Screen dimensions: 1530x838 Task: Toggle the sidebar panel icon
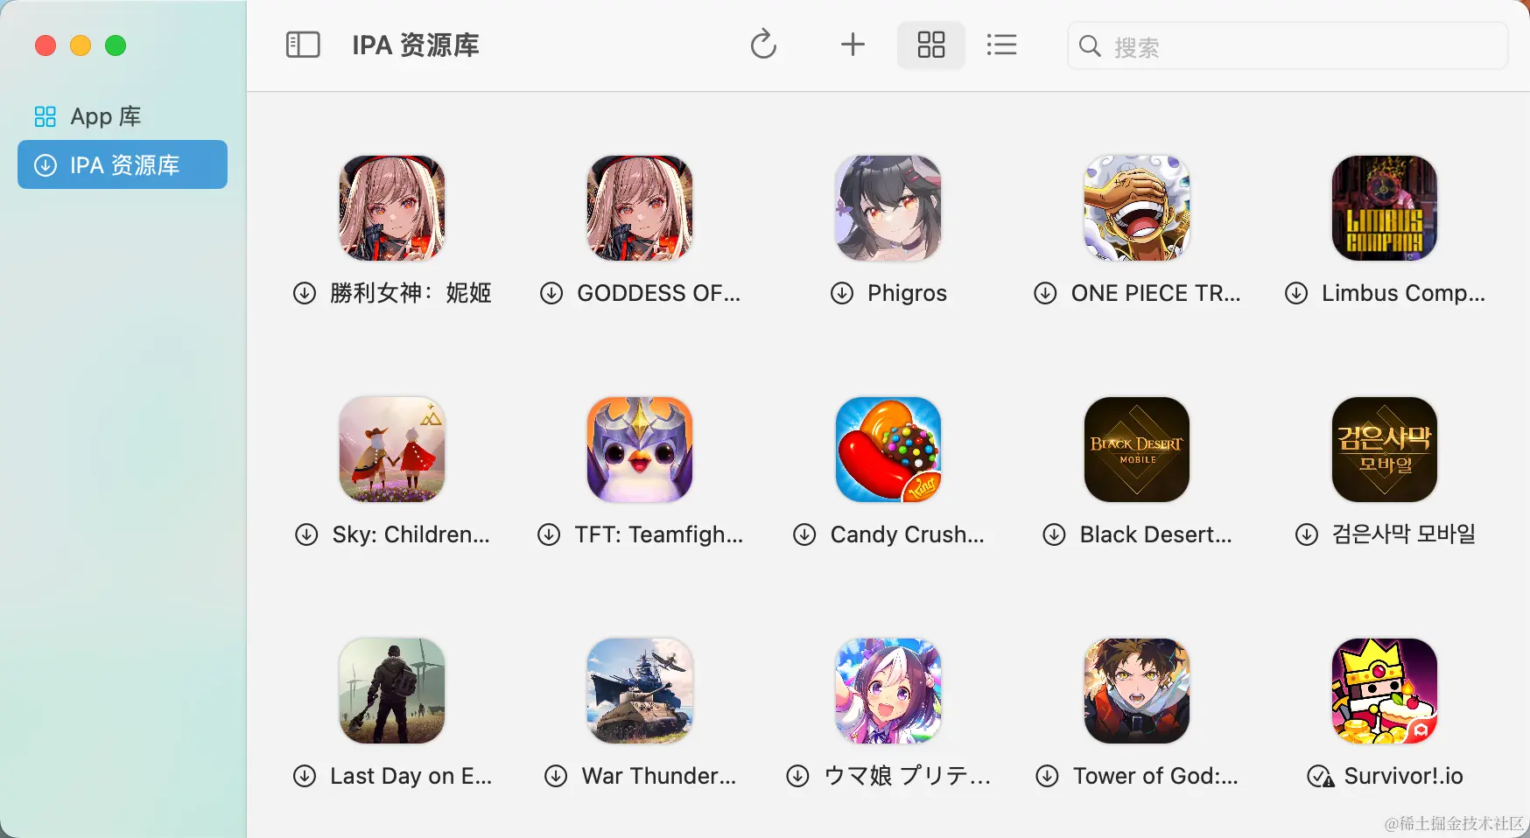(303, 45)
